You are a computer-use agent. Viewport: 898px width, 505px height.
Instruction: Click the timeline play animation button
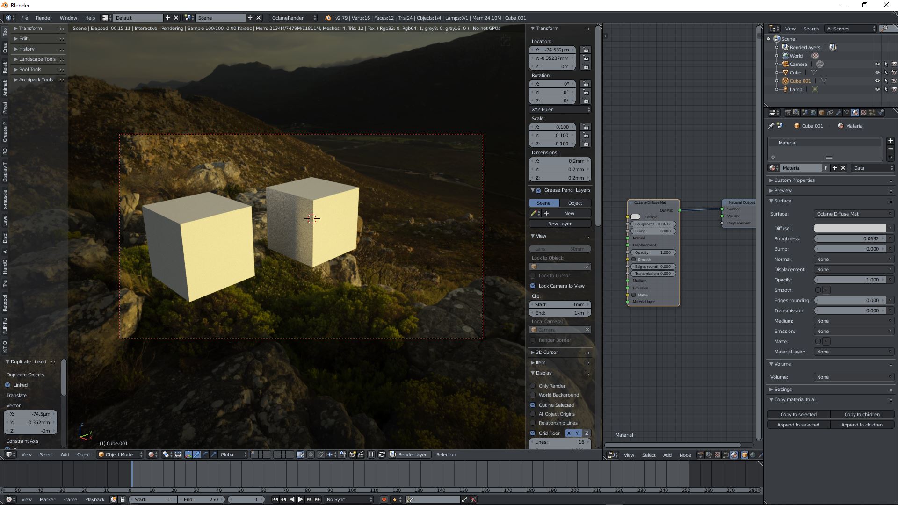click(300, 499)
